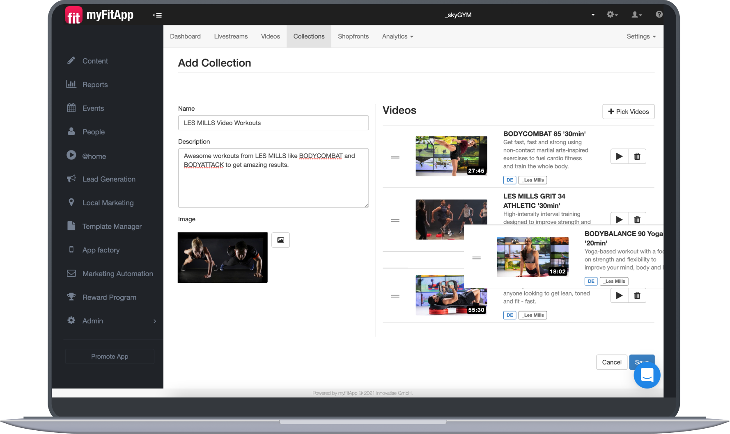Click into the Description text area

point(273,178)
